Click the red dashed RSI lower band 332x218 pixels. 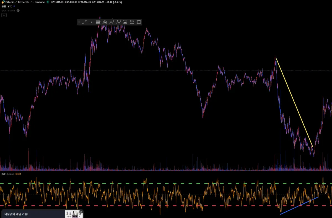[x=166, y=206]
